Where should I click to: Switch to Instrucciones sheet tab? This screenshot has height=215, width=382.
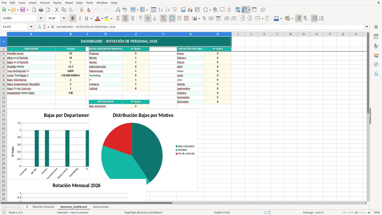pos(101,207)
